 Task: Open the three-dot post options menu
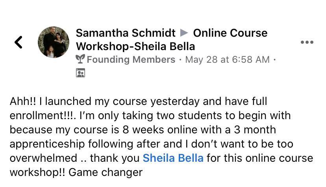307,42
